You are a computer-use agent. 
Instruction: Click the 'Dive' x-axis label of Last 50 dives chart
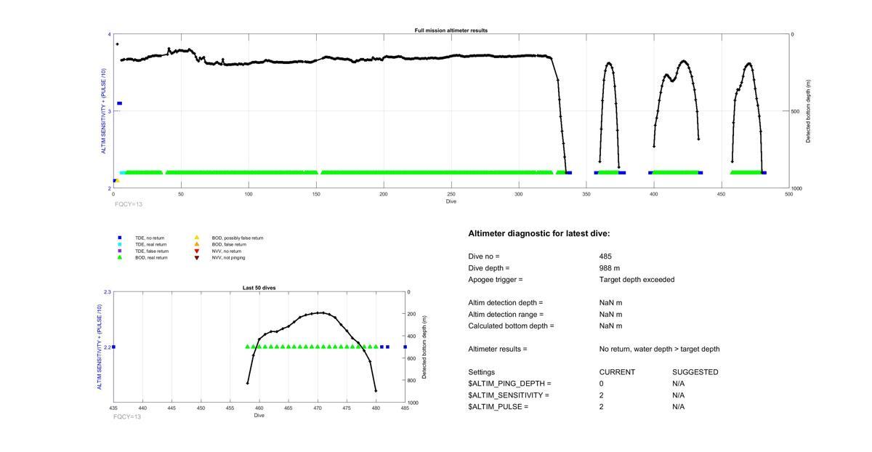[x=259, y=416]
